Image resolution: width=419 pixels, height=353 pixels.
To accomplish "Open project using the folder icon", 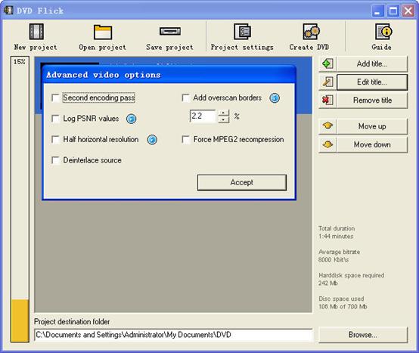I will [103, 32].
